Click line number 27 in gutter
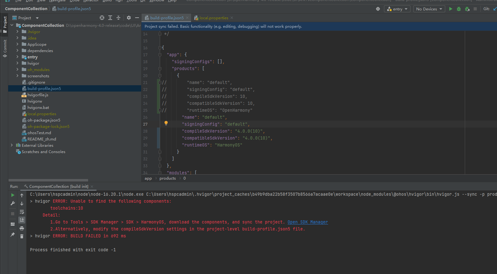 click(145, 124)
